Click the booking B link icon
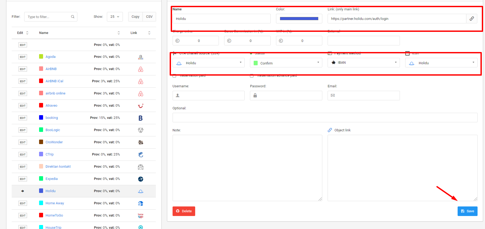 pyautogui.click(x=141, y=118)
